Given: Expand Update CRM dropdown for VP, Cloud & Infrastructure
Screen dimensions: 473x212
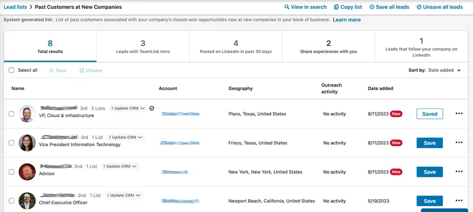Looking at the screenshot, I should [128, 108].
